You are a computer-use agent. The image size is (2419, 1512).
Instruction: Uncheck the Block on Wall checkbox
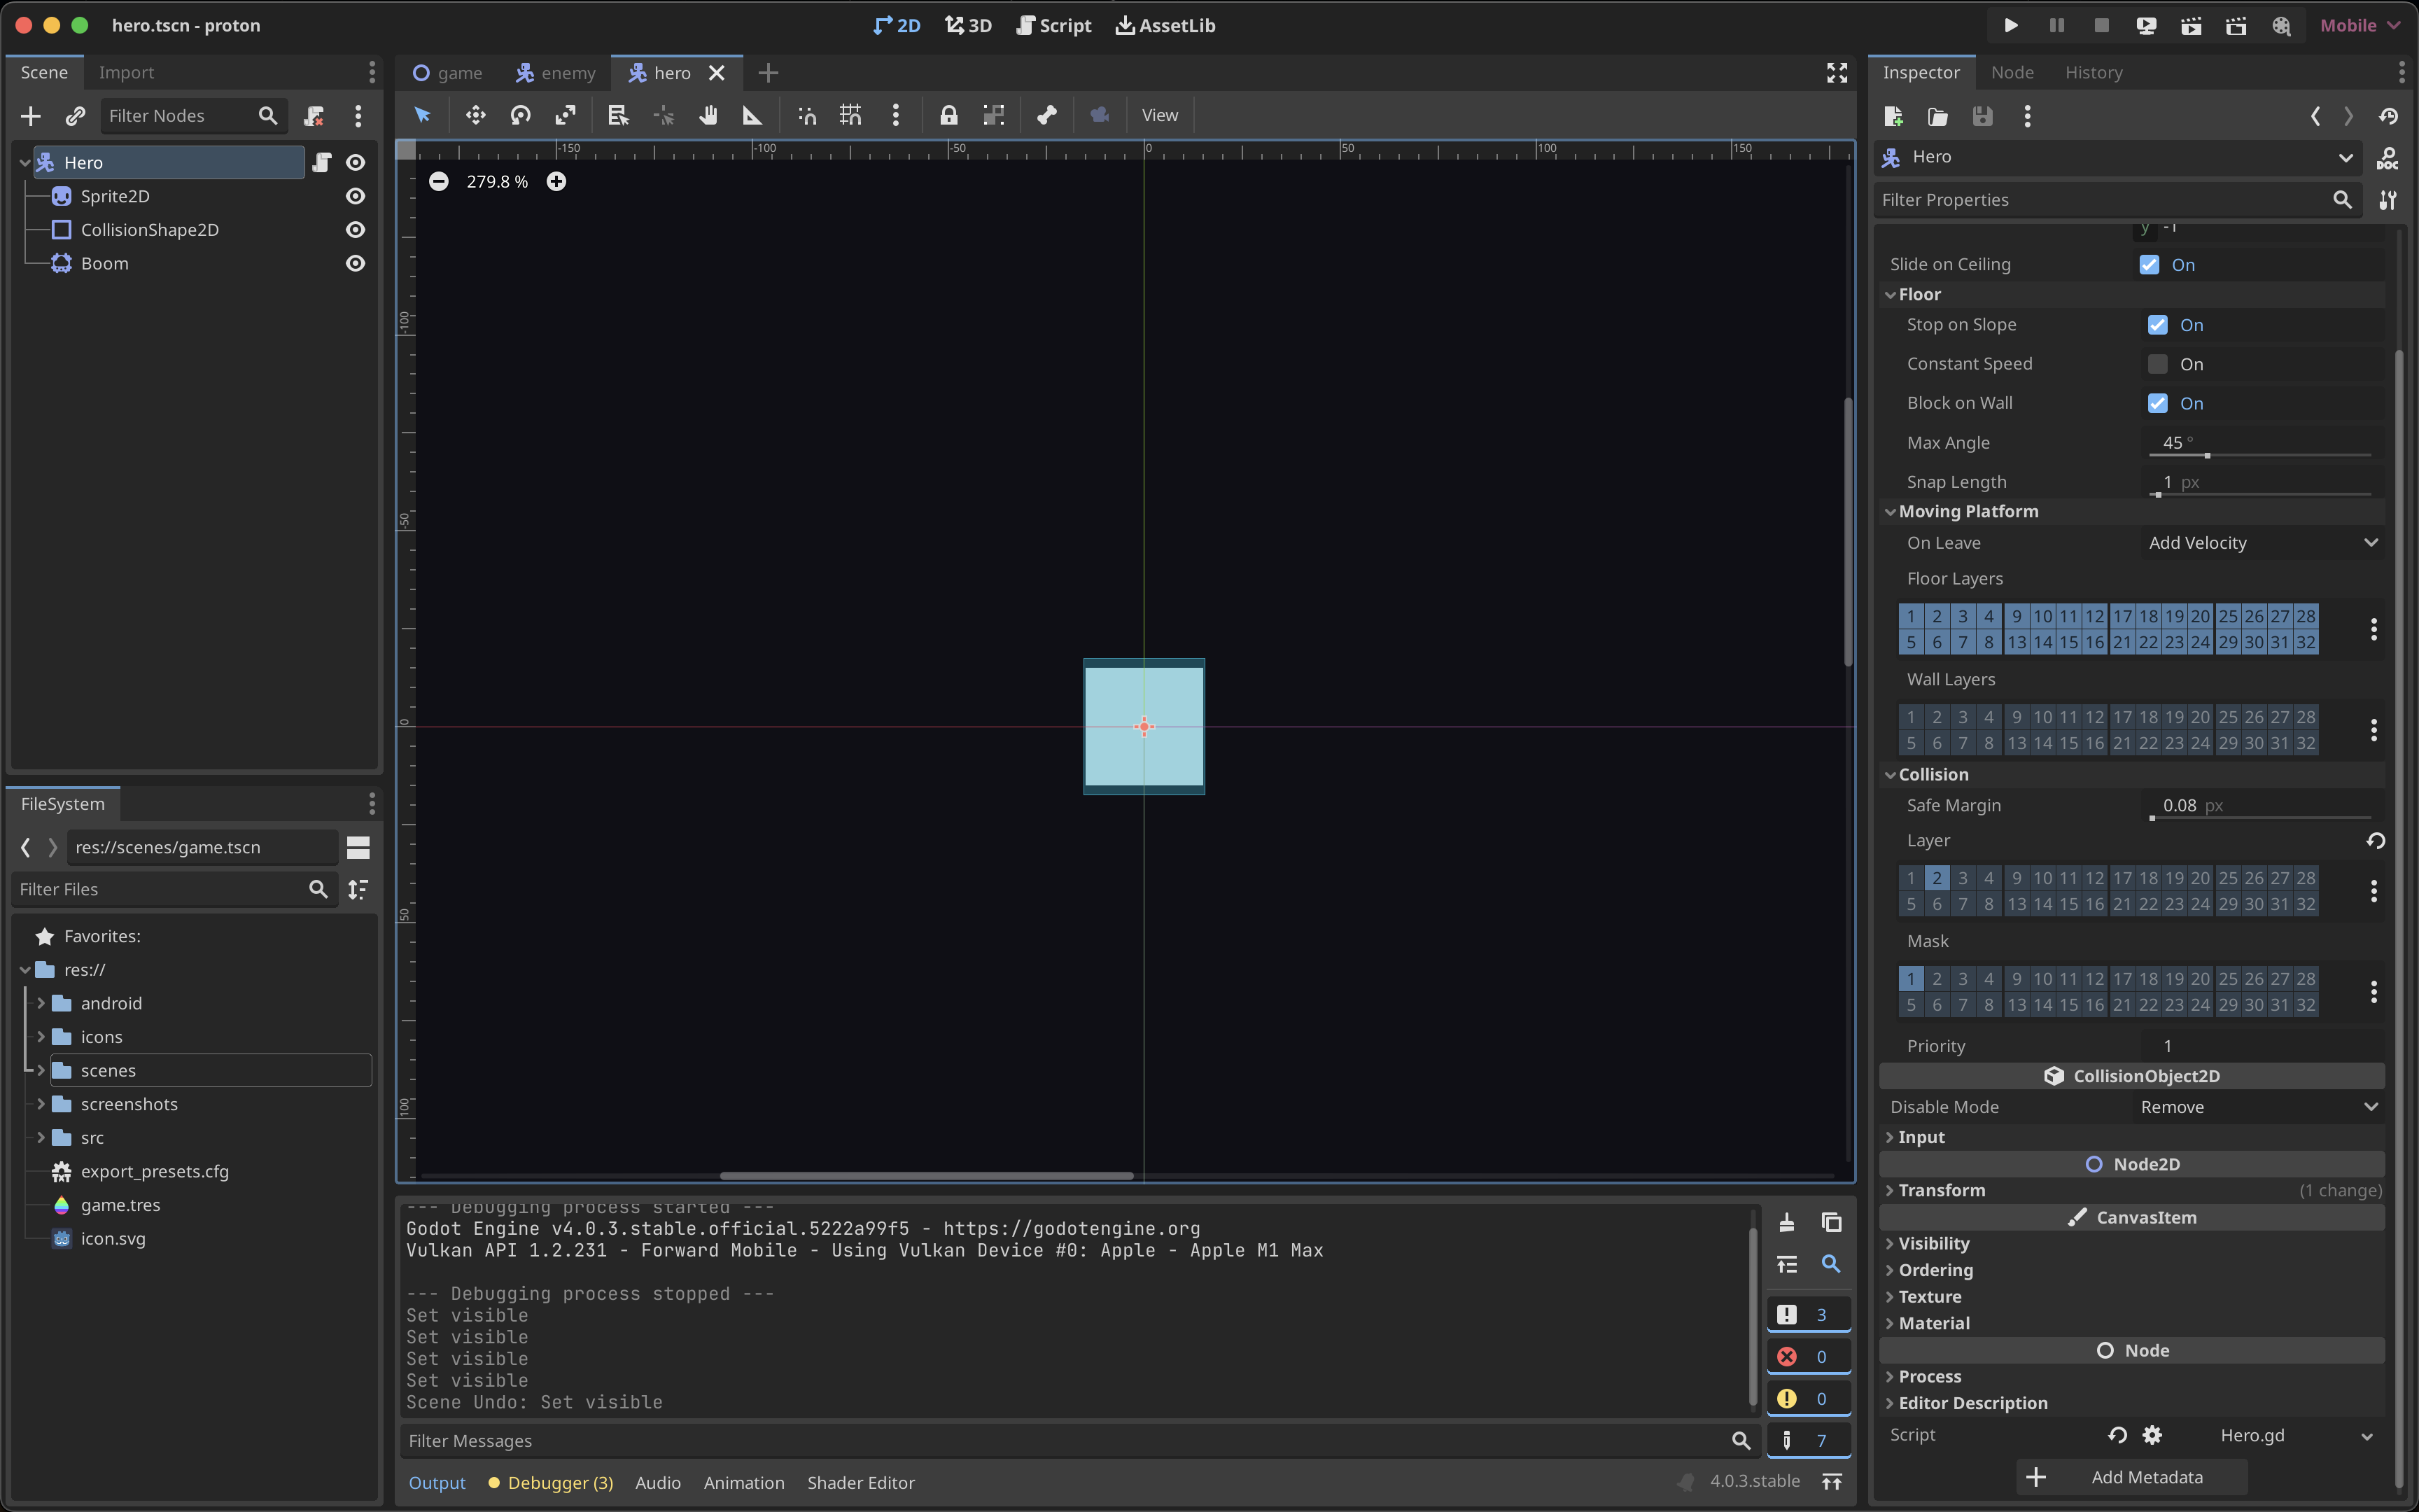2157,403
